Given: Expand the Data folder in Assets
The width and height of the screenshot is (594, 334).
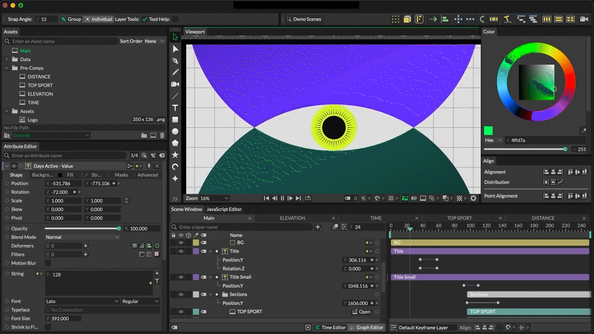Looking at the screenshot, I should [x=6, y=59].
